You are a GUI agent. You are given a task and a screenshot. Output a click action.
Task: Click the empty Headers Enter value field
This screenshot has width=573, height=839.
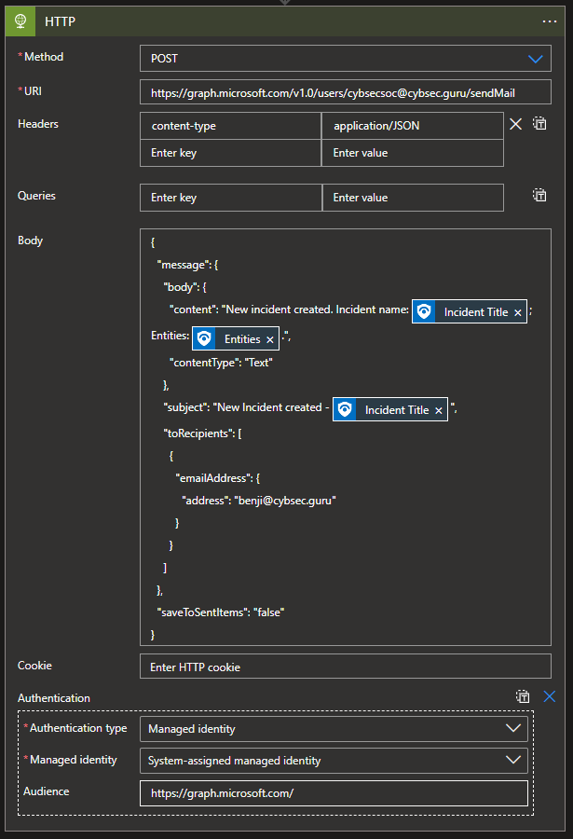[x=413, y=153]
